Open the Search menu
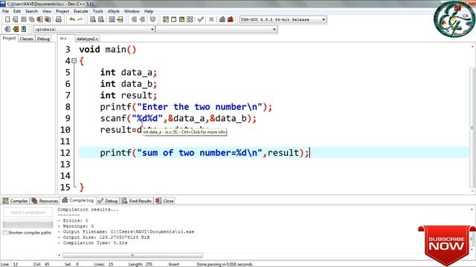 point(31,11)
